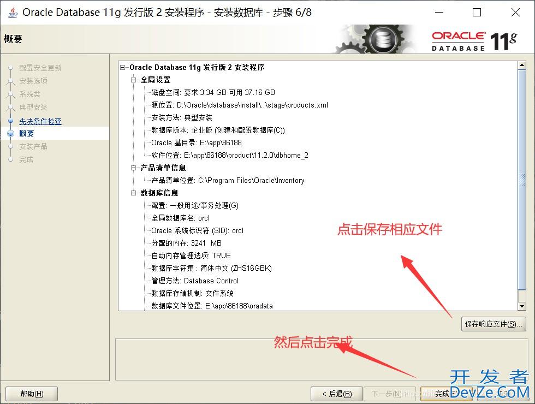
Task: Click the vertical scrollbar thumb
Action: coord(522,180)
